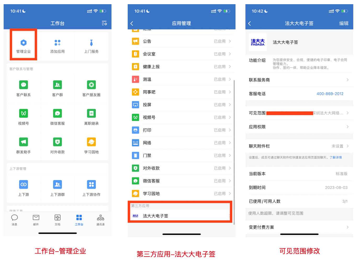The image size is (359, 267).
Task: Open 测温 app row
Action: pos(181,79)
